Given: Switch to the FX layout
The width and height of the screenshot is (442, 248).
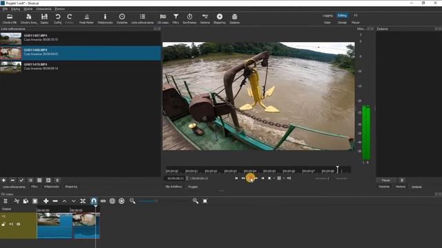Looking at the screenshot, I should click(x=356, y=15).
